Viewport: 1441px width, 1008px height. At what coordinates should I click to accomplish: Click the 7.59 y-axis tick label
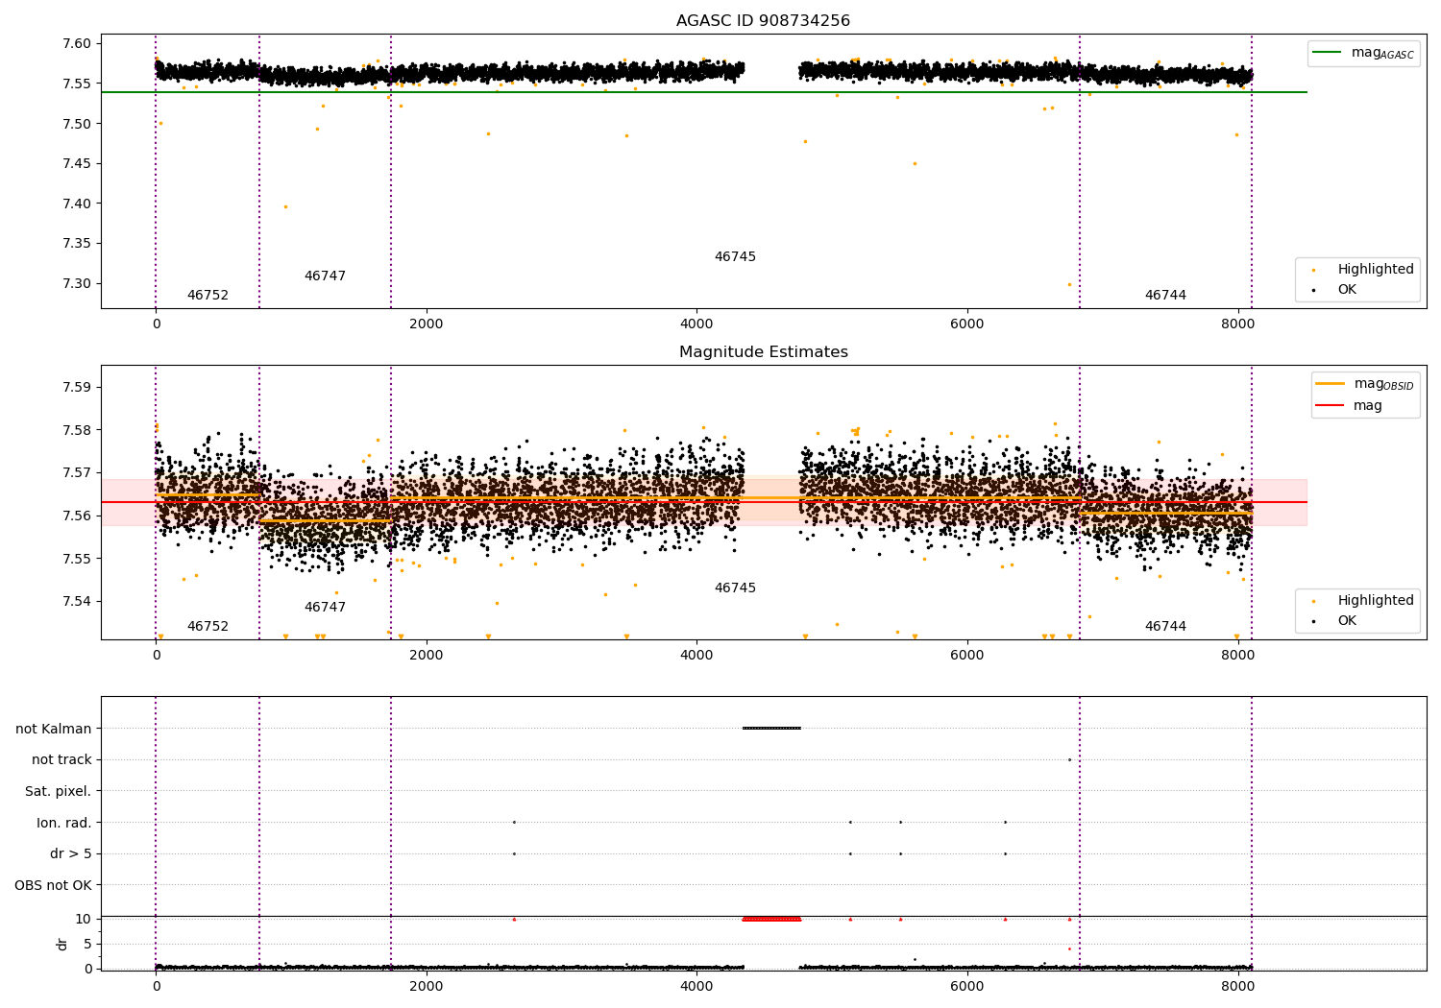point(77,388)
